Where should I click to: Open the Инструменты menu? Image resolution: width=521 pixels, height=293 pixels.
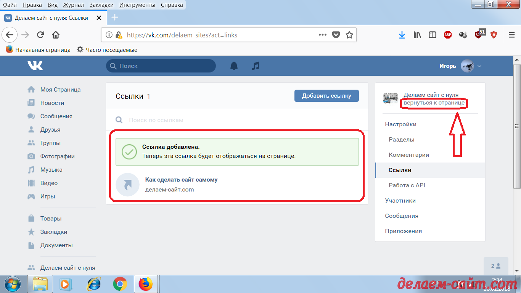tap(137, 5)
